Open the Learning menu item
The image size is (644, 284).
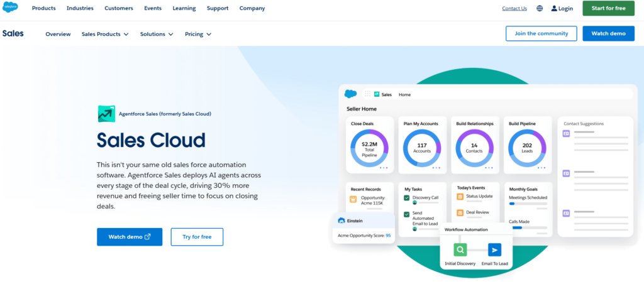[x=184, y=8]
